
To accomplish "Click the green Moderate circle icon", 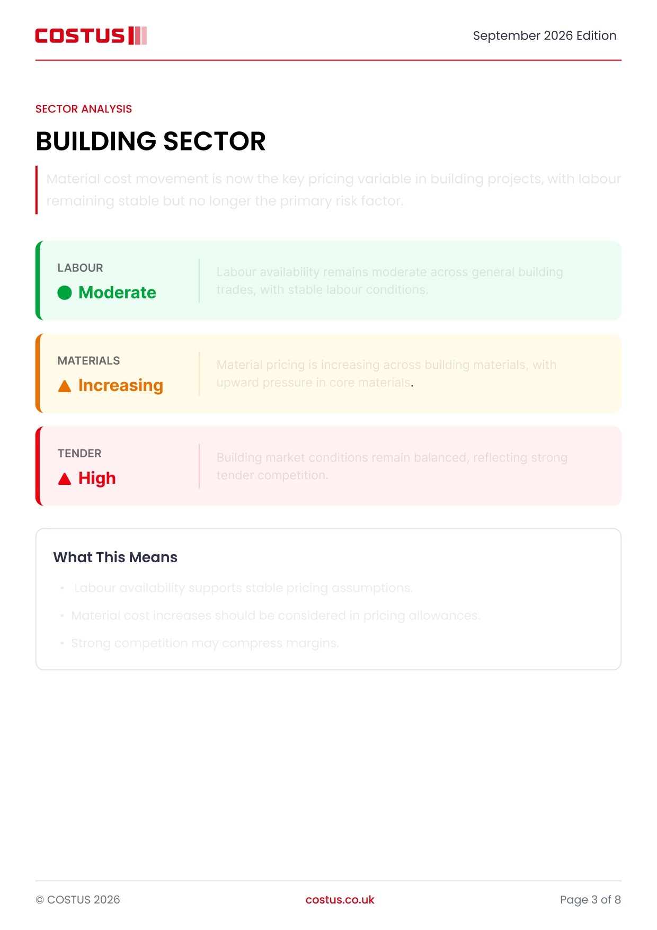I will tap(65, 293).
